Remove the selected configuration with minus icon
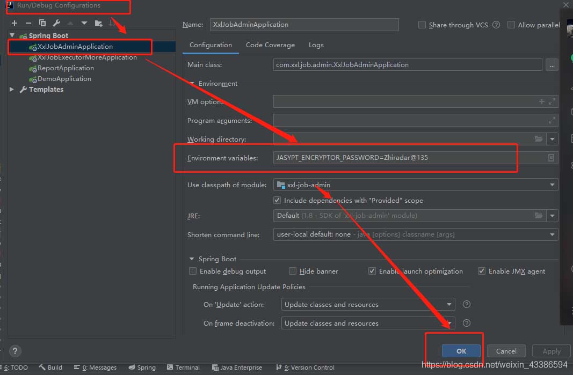Screen dimensions: 573x375 [28, 23]
